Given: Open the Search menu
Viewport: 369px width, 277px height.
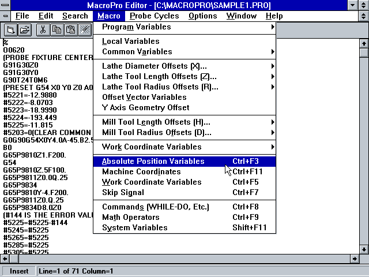Looking at the screenshot, I should point(75,16).
